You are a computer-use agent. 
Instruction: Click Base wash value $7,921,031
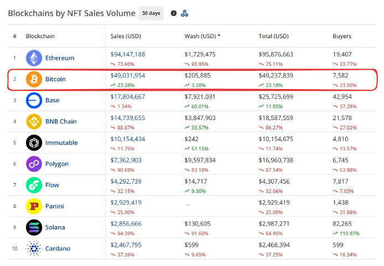point(200,97)
